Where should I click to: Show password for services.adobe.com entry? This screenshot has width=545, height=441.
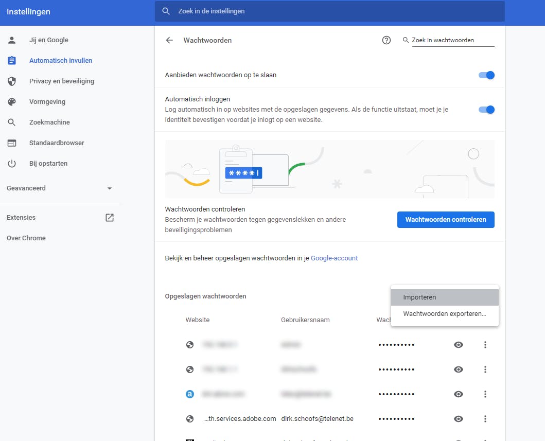[x=459, y=419]
